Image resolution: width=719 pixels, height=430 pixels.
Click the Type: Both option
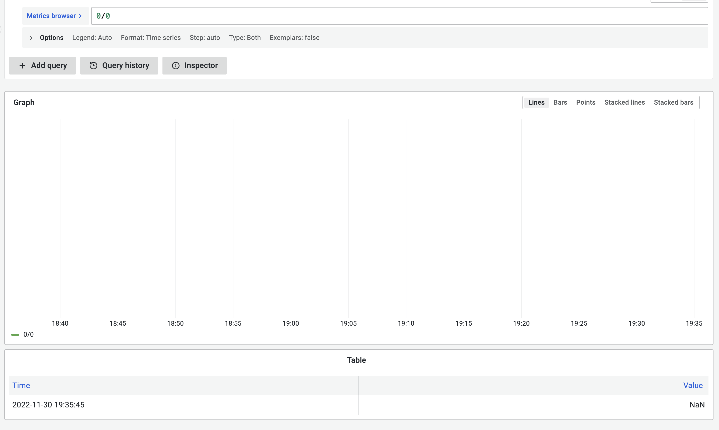pyautogui.click(x=245, y=38)
